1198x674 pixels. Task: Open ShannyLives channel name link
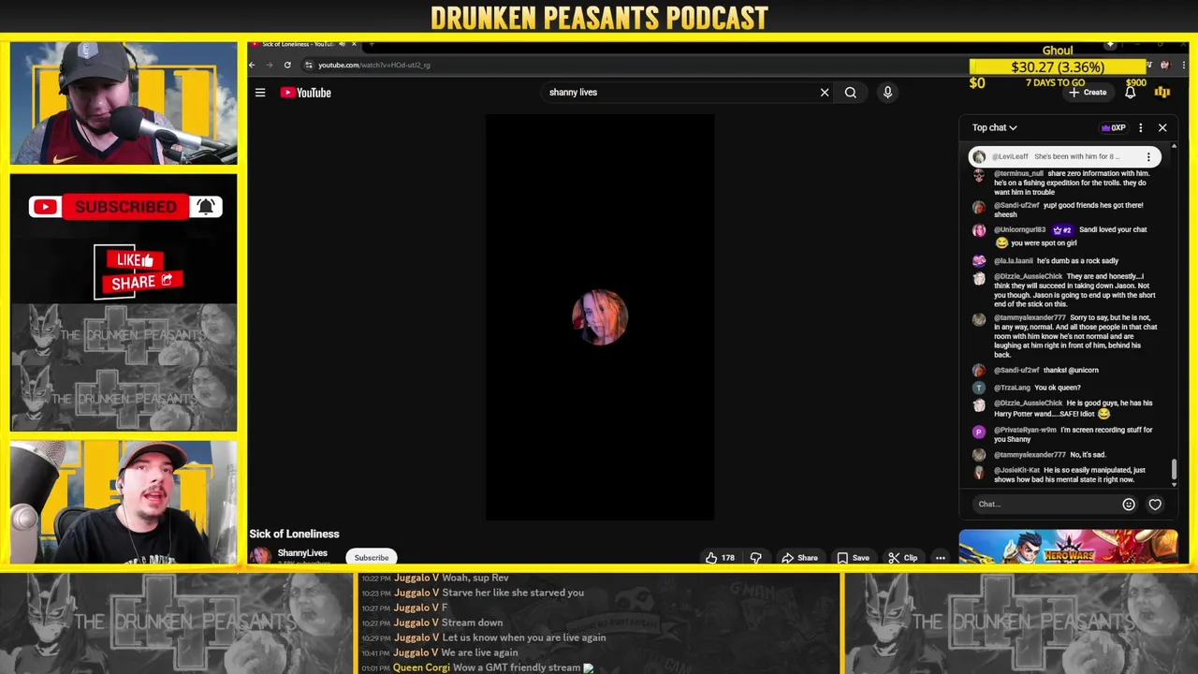[302, 553]
